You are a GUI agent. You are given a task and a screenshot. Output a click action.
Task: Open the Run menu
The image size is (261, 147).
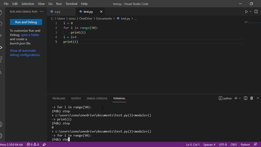59,4
